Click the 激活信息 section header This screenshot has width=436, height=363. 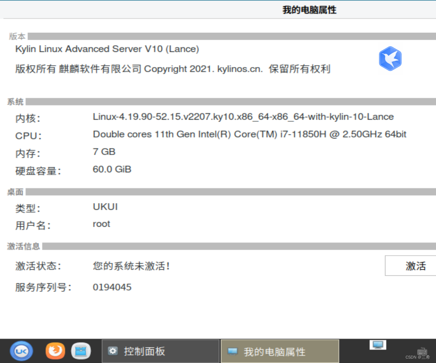click(23, 247)
